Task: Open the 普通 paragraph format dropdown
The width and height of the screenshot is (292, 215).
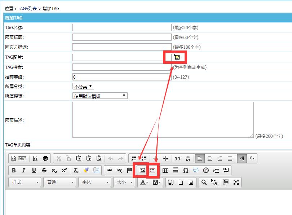Action: 60,182
